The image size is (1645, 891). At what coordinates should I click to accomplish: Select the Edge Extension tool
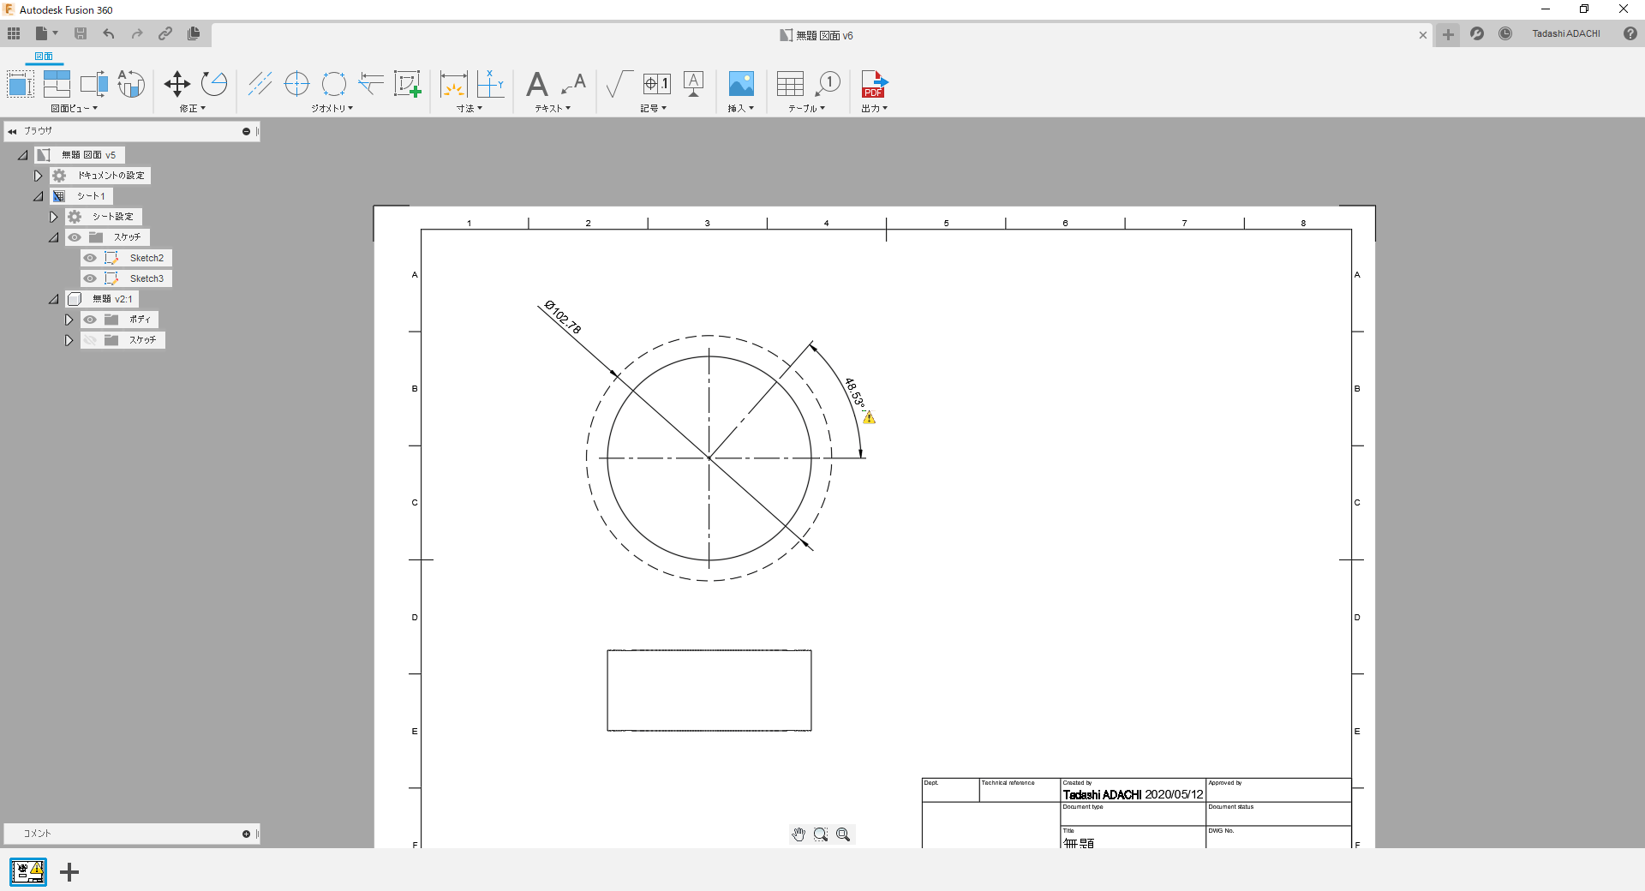pos(370,84)
